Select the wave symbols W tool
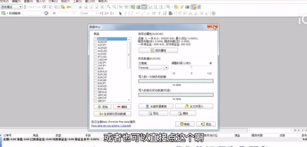This screenshot has width=307, height=147. (x=154, y=13)
